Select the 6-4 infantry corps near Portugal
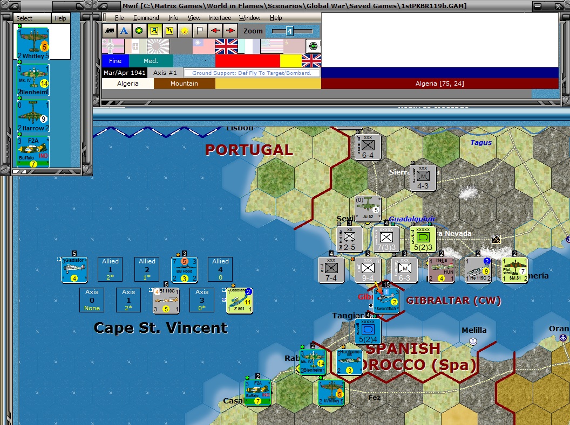This screenshot has width=570, height=425. pyautogui.click(x=368, y=147)
